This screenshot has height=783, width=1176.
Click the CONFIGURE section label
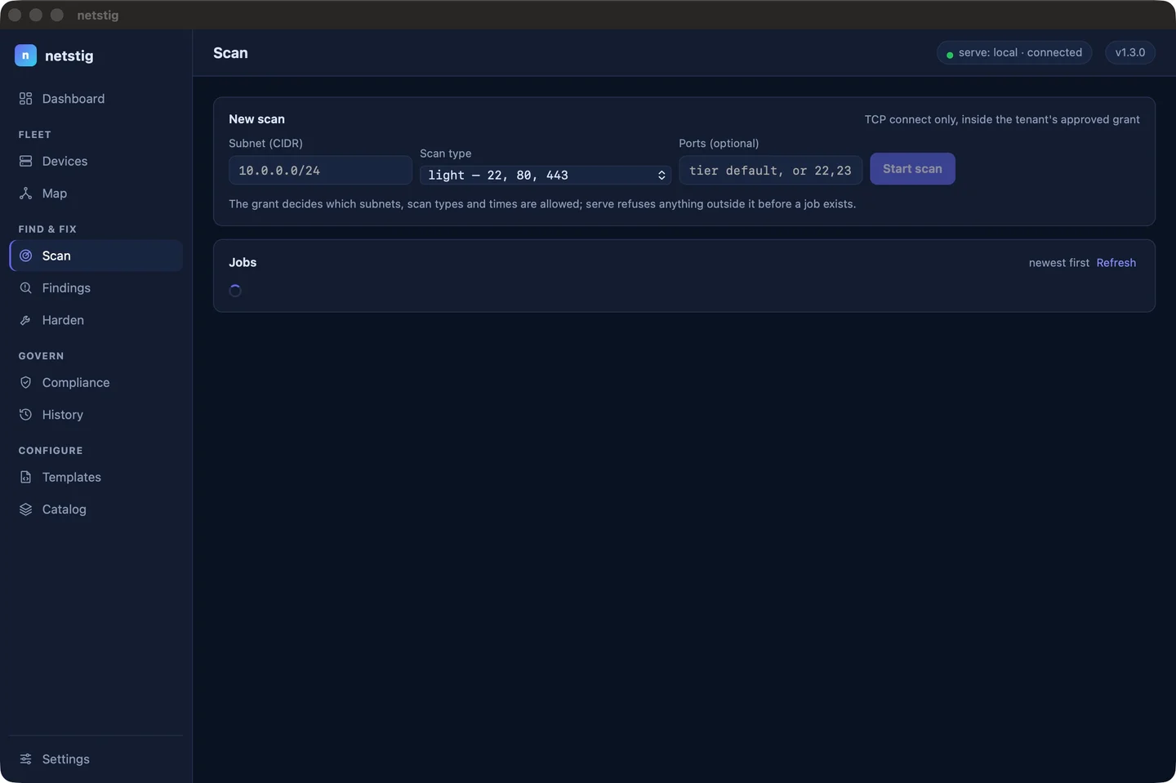click(51, 451)
